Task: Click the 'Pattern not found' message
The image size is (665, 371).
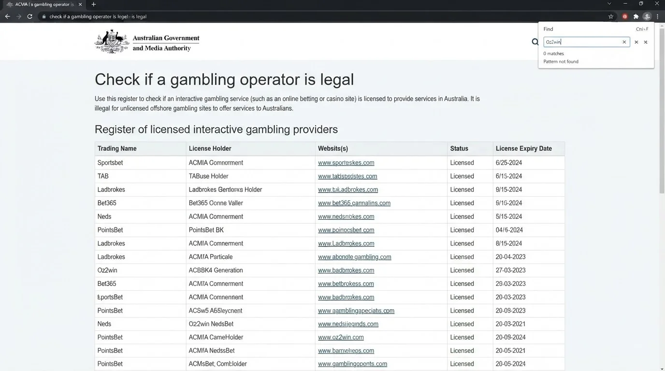Action: pos(561,62)
